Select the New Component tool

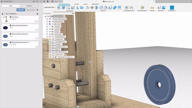(x=59, y=7)
